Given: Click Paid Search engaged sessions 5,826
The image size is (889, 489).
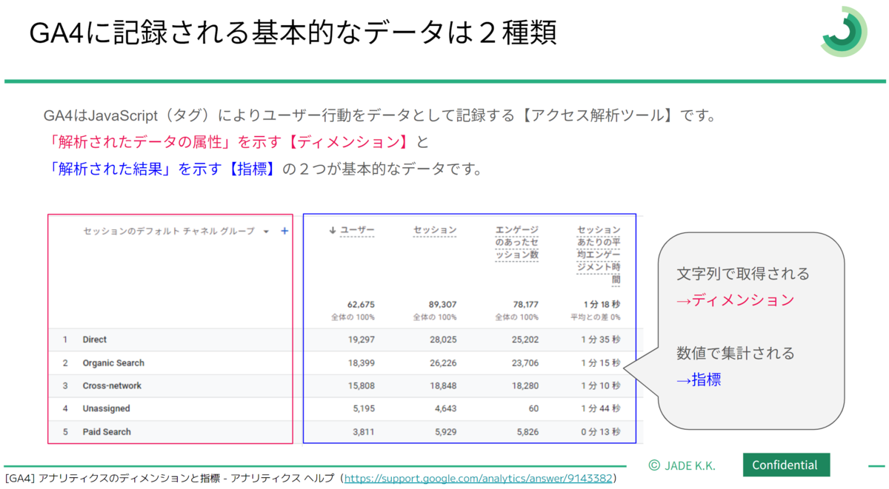Looking at the screenshot, I should coord(527,432).
